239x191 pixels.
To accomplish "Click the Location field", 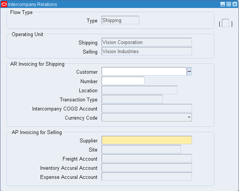I will point(139,90).
